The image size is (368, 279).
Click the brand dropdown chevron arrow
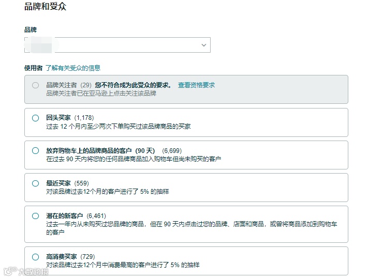click(204, 45)
